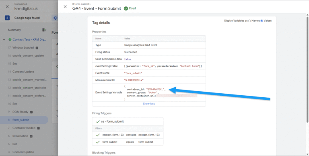Select the Values display radio button
Image resolution: width=309 pixels, height=156 pixels.
[x=262, y=21]
